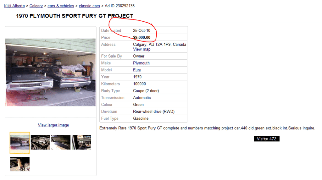322x180 pixels.
Task: Click View larger image link
Action: pos(53,125)
